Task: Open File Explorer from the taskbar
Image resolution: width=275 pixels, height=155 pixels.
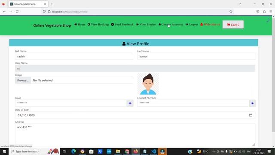Action: tap(118, 151)
